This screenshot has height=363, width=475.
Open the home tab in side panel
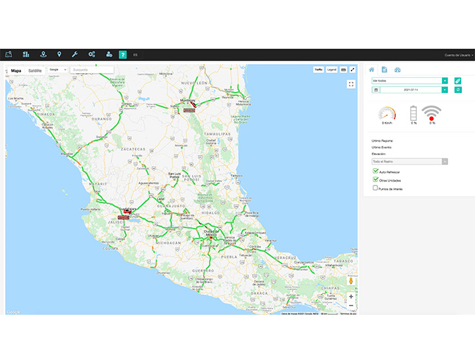pos(371,70)
